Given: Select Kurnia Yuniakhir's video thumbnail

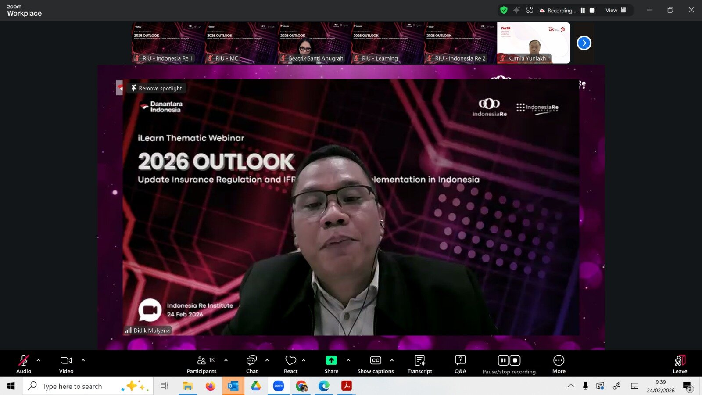Looking at the screenshot, I should pyautogui.click(x=534, y=43).
